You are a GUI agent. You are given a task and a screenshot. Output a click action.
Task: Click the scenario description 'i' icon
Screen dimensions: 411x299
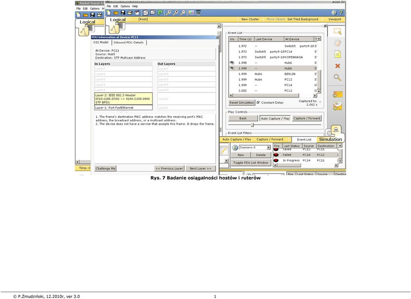pyautogui.click(x=235, y=148)
